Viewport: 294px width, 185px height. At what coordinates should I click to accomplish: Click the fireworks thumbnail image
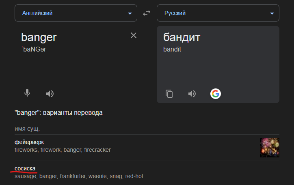click(270, 147)
